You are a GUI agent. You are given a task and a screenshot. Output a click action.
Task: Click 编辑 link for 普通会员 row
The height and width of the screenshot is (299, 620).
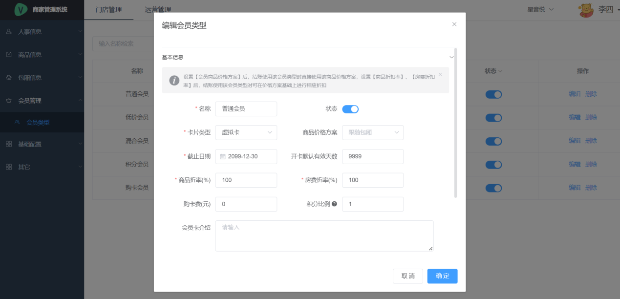click(x=575, y=94)
